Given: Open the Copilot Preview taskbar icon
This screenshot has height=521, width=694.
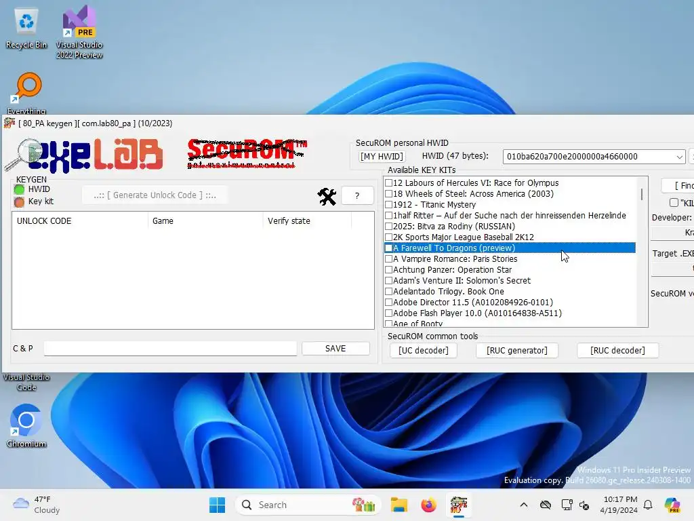Looking at the screenshot, I should (x=672, y=505).
